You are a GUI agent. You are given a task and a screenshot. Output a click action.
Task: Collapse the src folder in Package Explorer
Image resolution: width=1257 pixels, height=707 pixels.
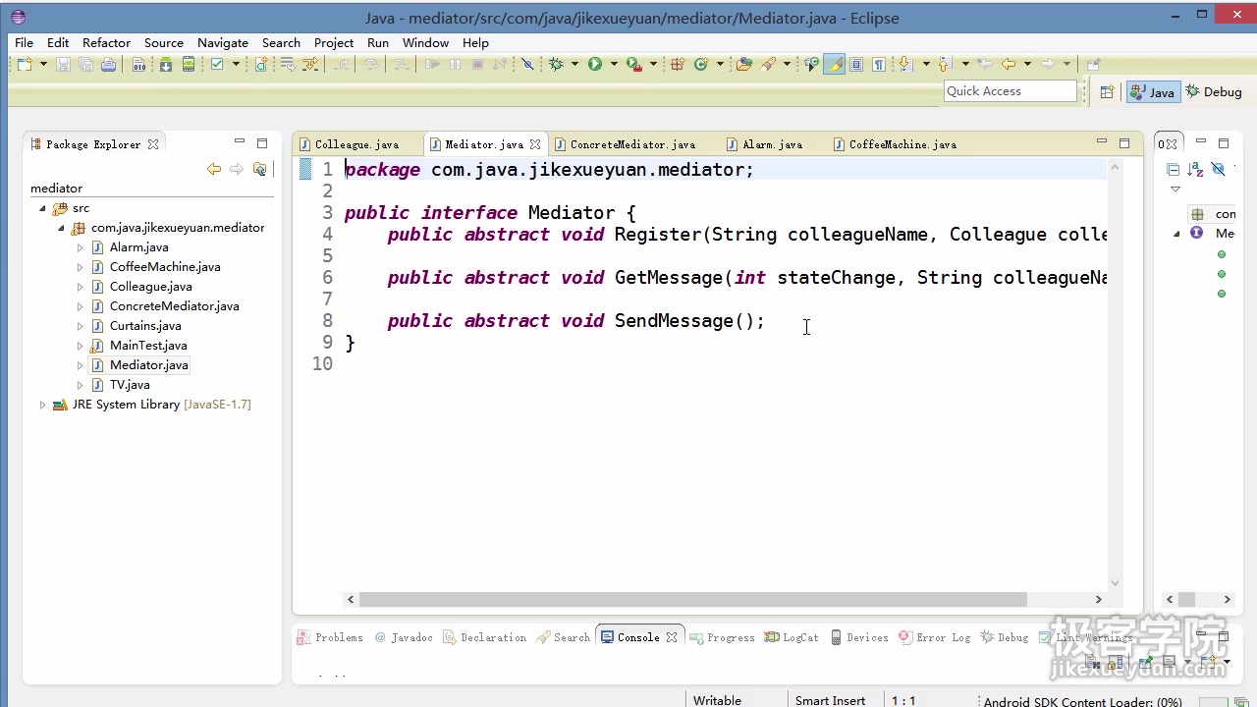pos(42,208)
